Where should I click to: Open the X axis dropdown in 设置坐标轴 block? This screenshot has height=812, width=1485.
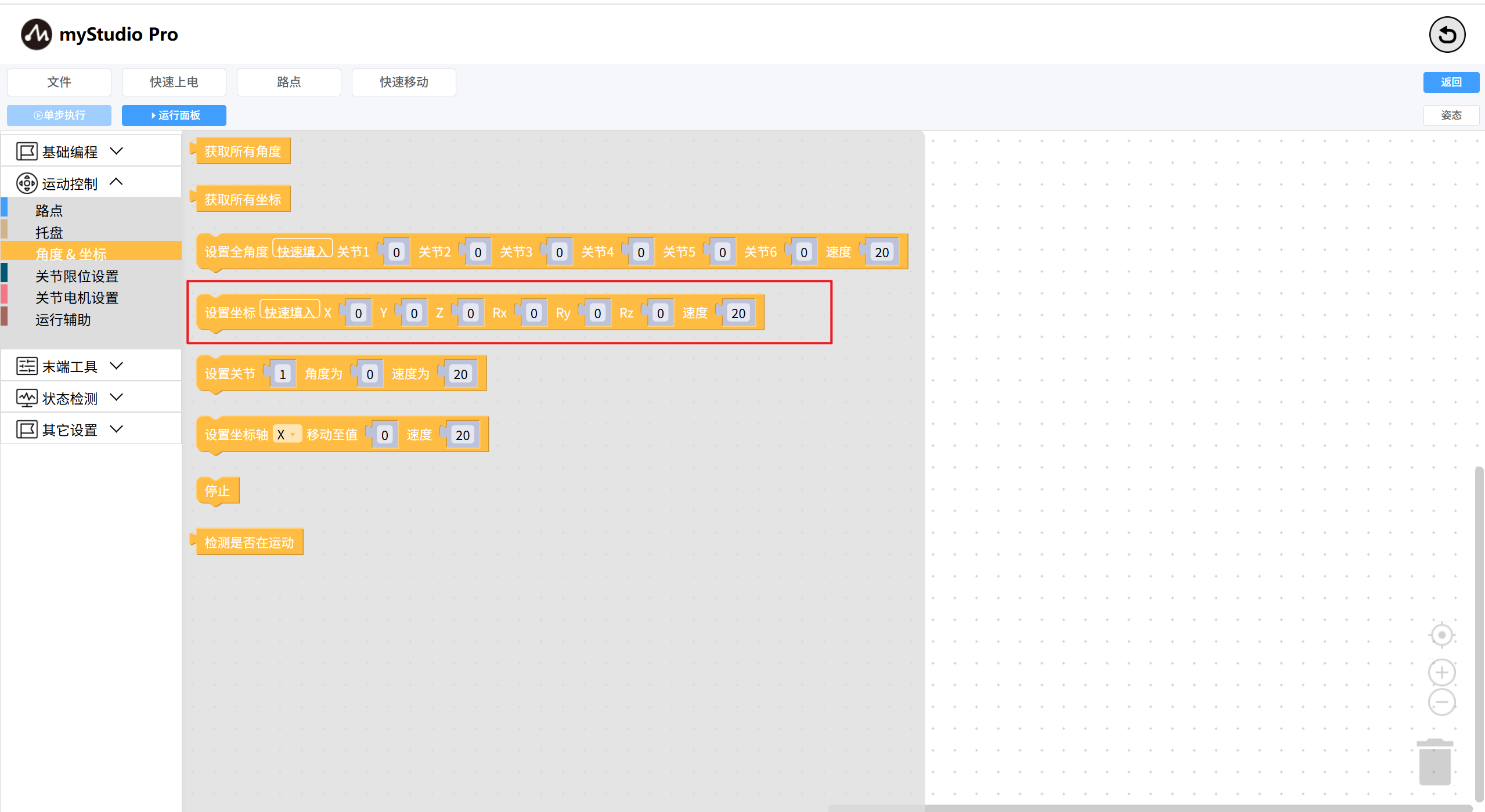(287, 435)
